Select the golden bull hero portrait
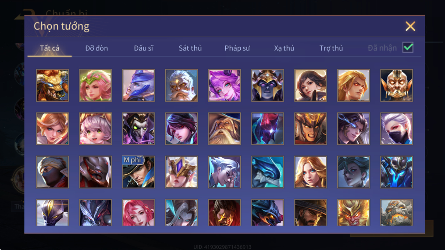This screenshot has width=445, height=250. click(53, 85)
